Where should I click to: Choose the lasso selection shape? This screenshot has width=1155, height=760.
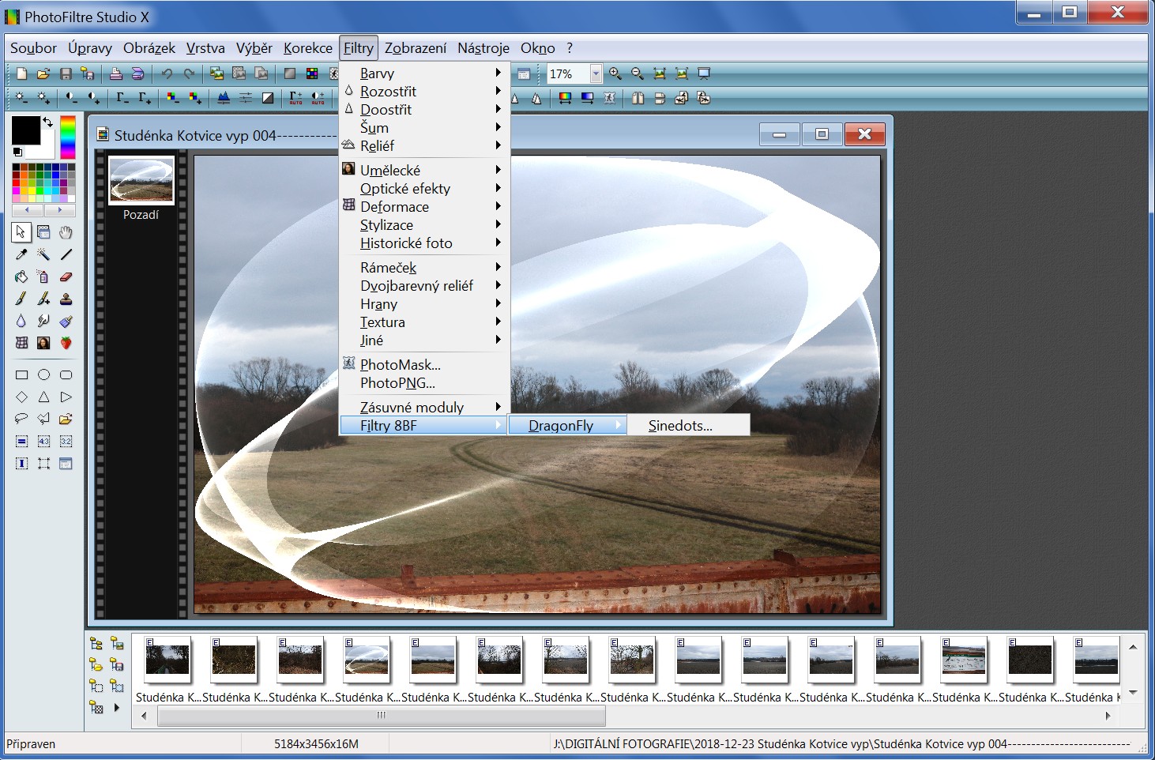(x=21, y=419)
